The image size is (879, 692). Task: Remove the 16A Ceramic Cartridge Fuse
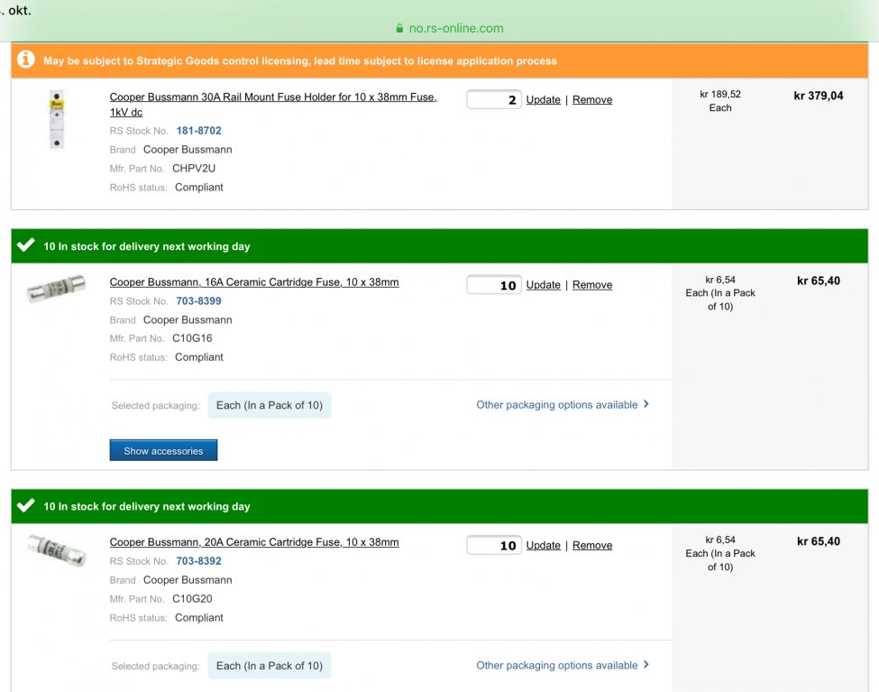pos(592,285)
